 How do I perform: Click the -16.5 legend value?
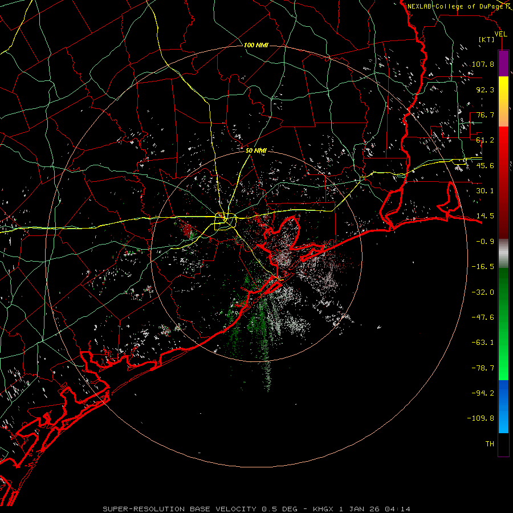click(x=483, y=267)
